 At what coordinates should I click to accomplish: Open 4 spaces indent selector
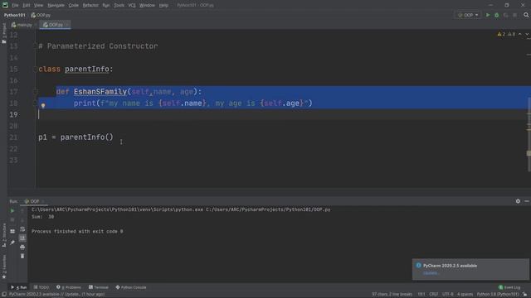pos(465,295)
